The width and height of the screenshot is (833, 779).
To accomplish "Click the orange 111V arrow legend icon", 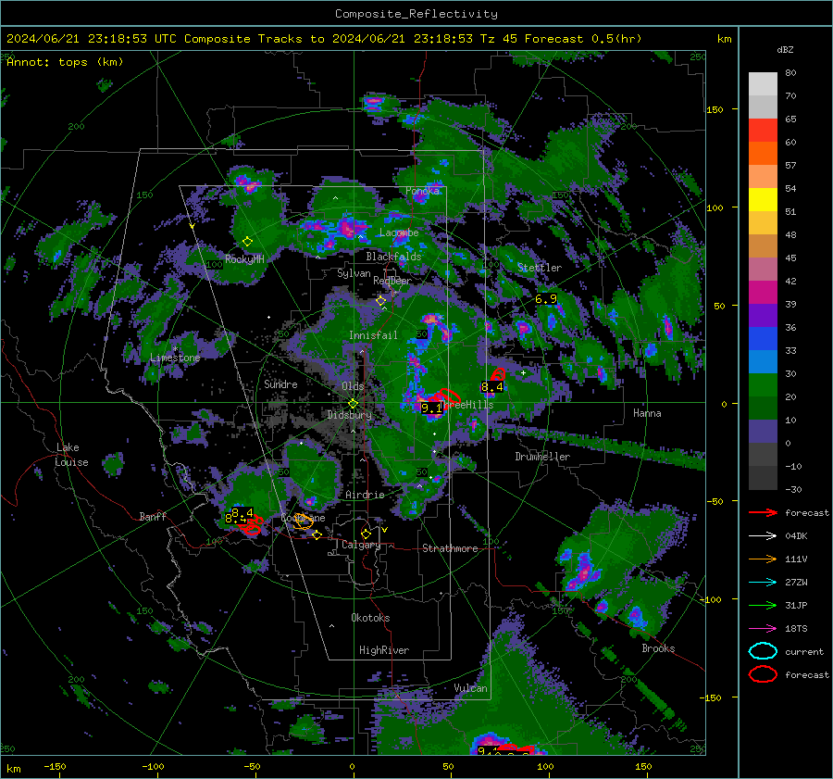I will [763, 559].
